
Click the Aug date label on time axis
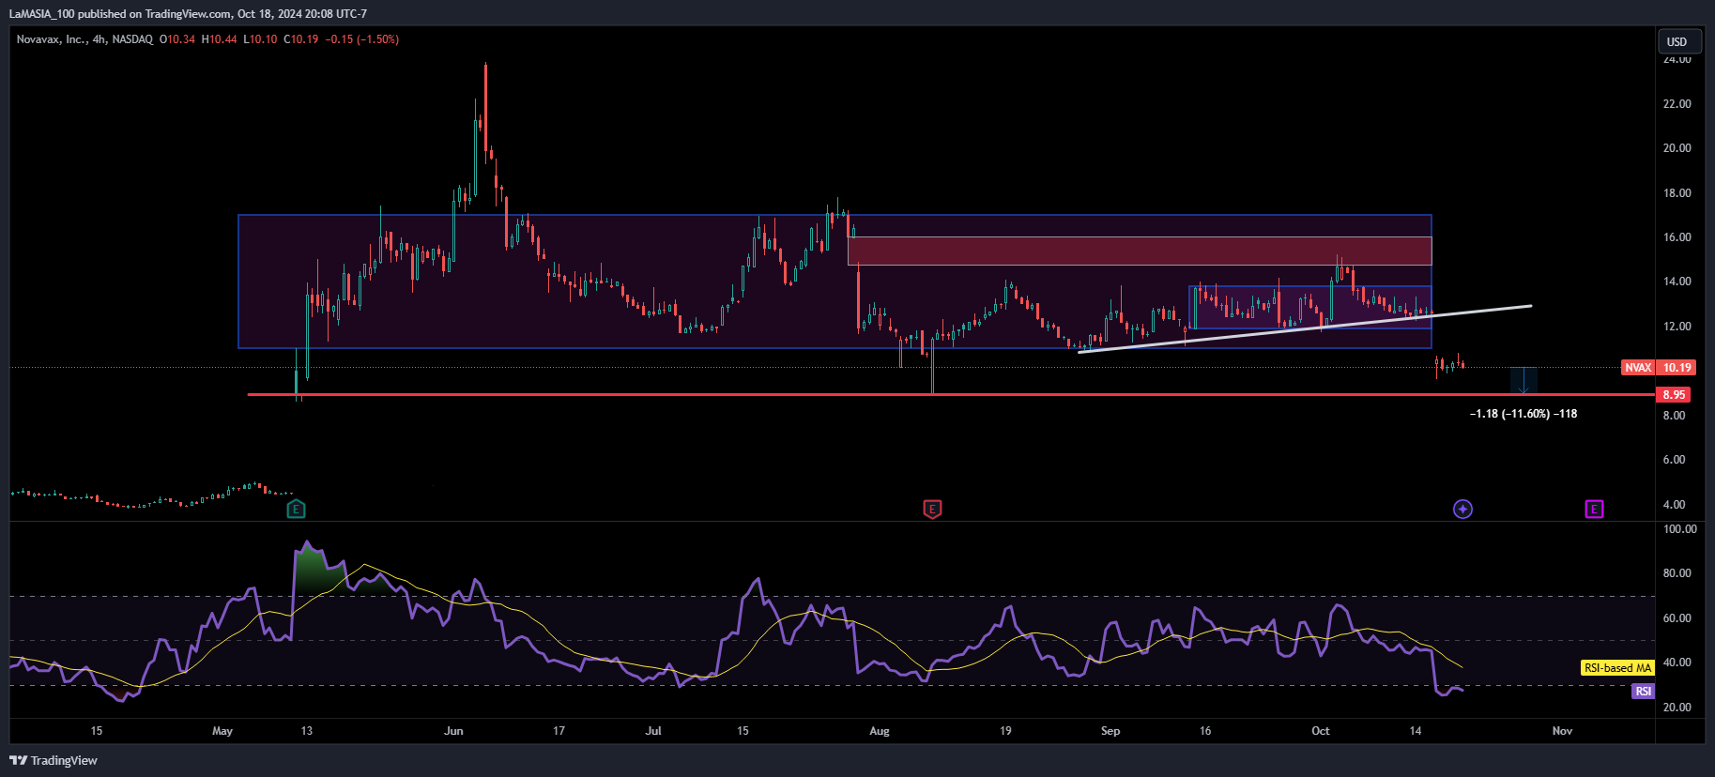click(x=880, y=731)
